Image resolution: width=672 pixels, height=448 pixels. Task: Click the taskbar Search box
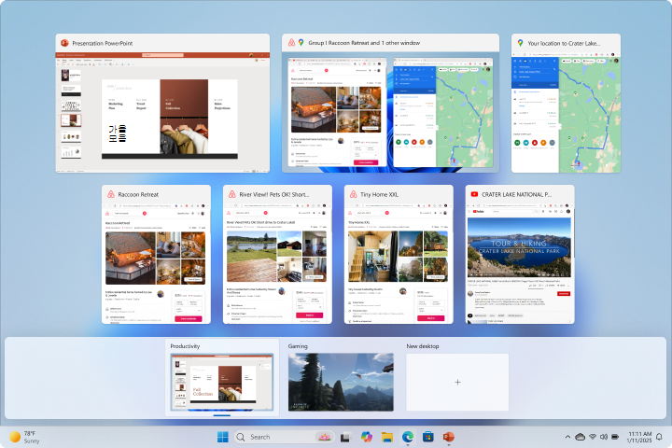point(284,437)
